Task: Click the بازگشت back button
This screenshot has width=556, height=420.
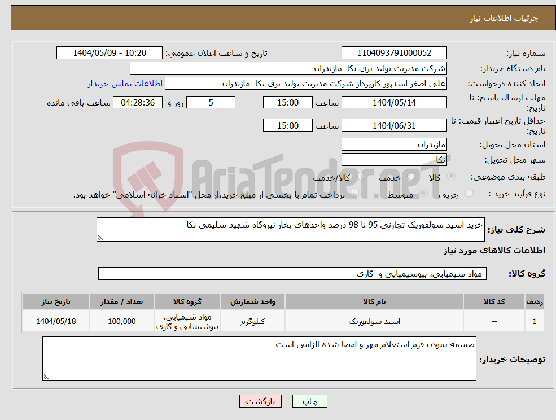Action: tap(260, 401)
